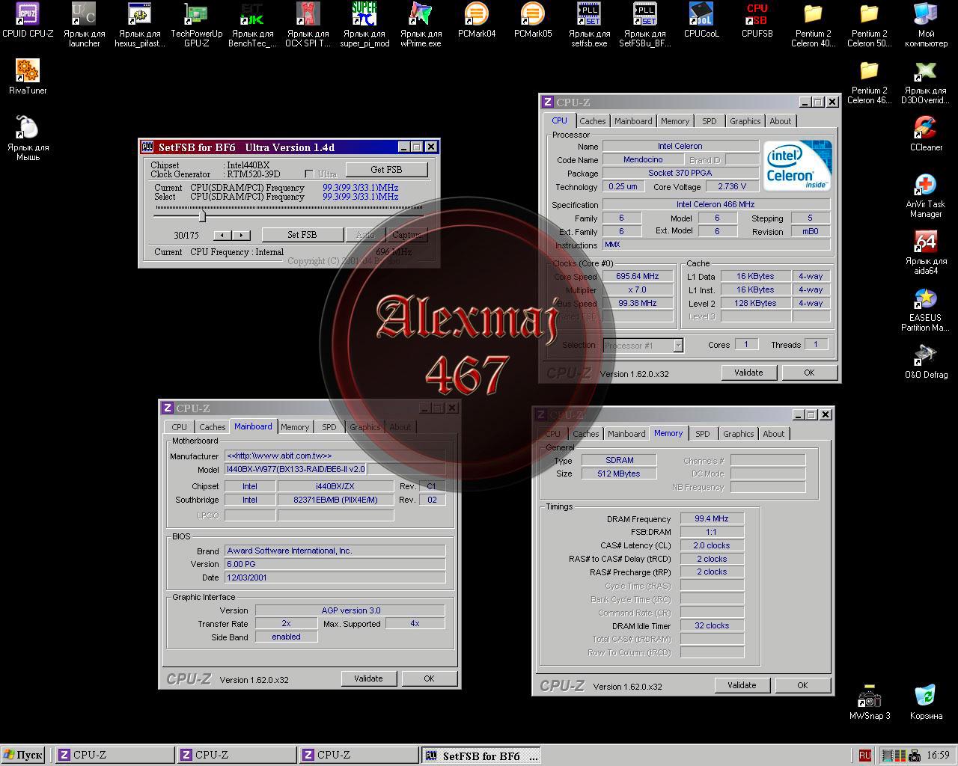Click the RU language indicator in tray
958x766 pixels.
(x=864, y=756)
